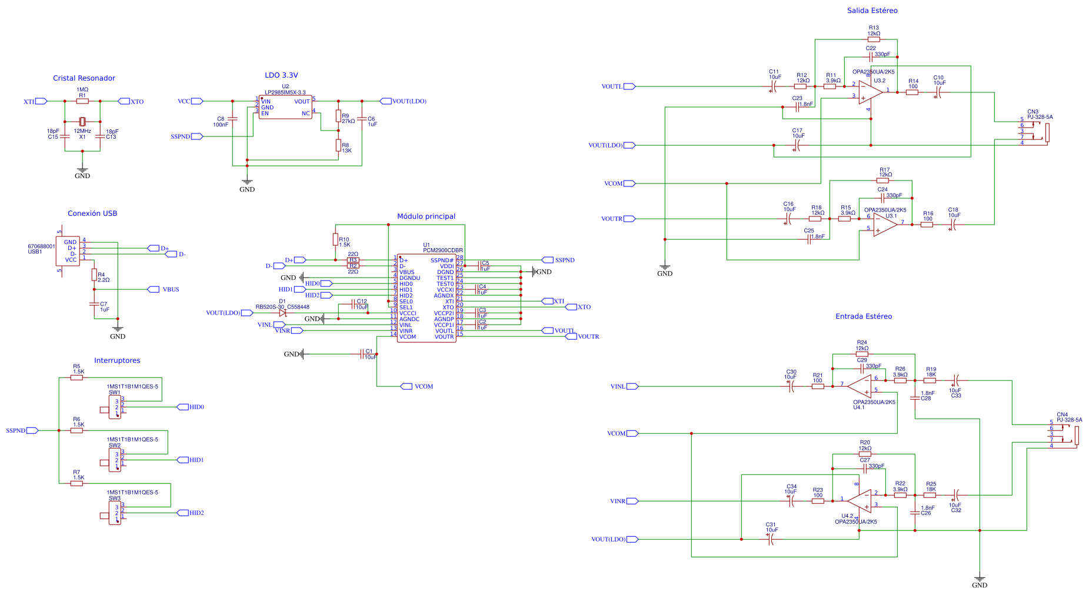Click the 'Interruptores' section title

point(117,360)
